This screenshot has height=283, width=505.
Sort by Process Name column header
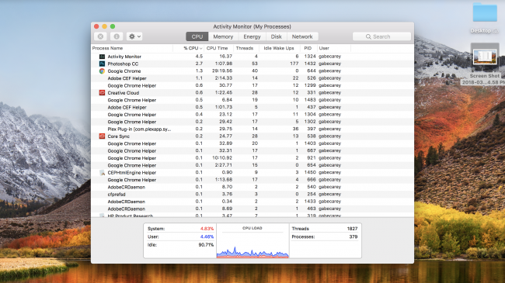(107, 48)
